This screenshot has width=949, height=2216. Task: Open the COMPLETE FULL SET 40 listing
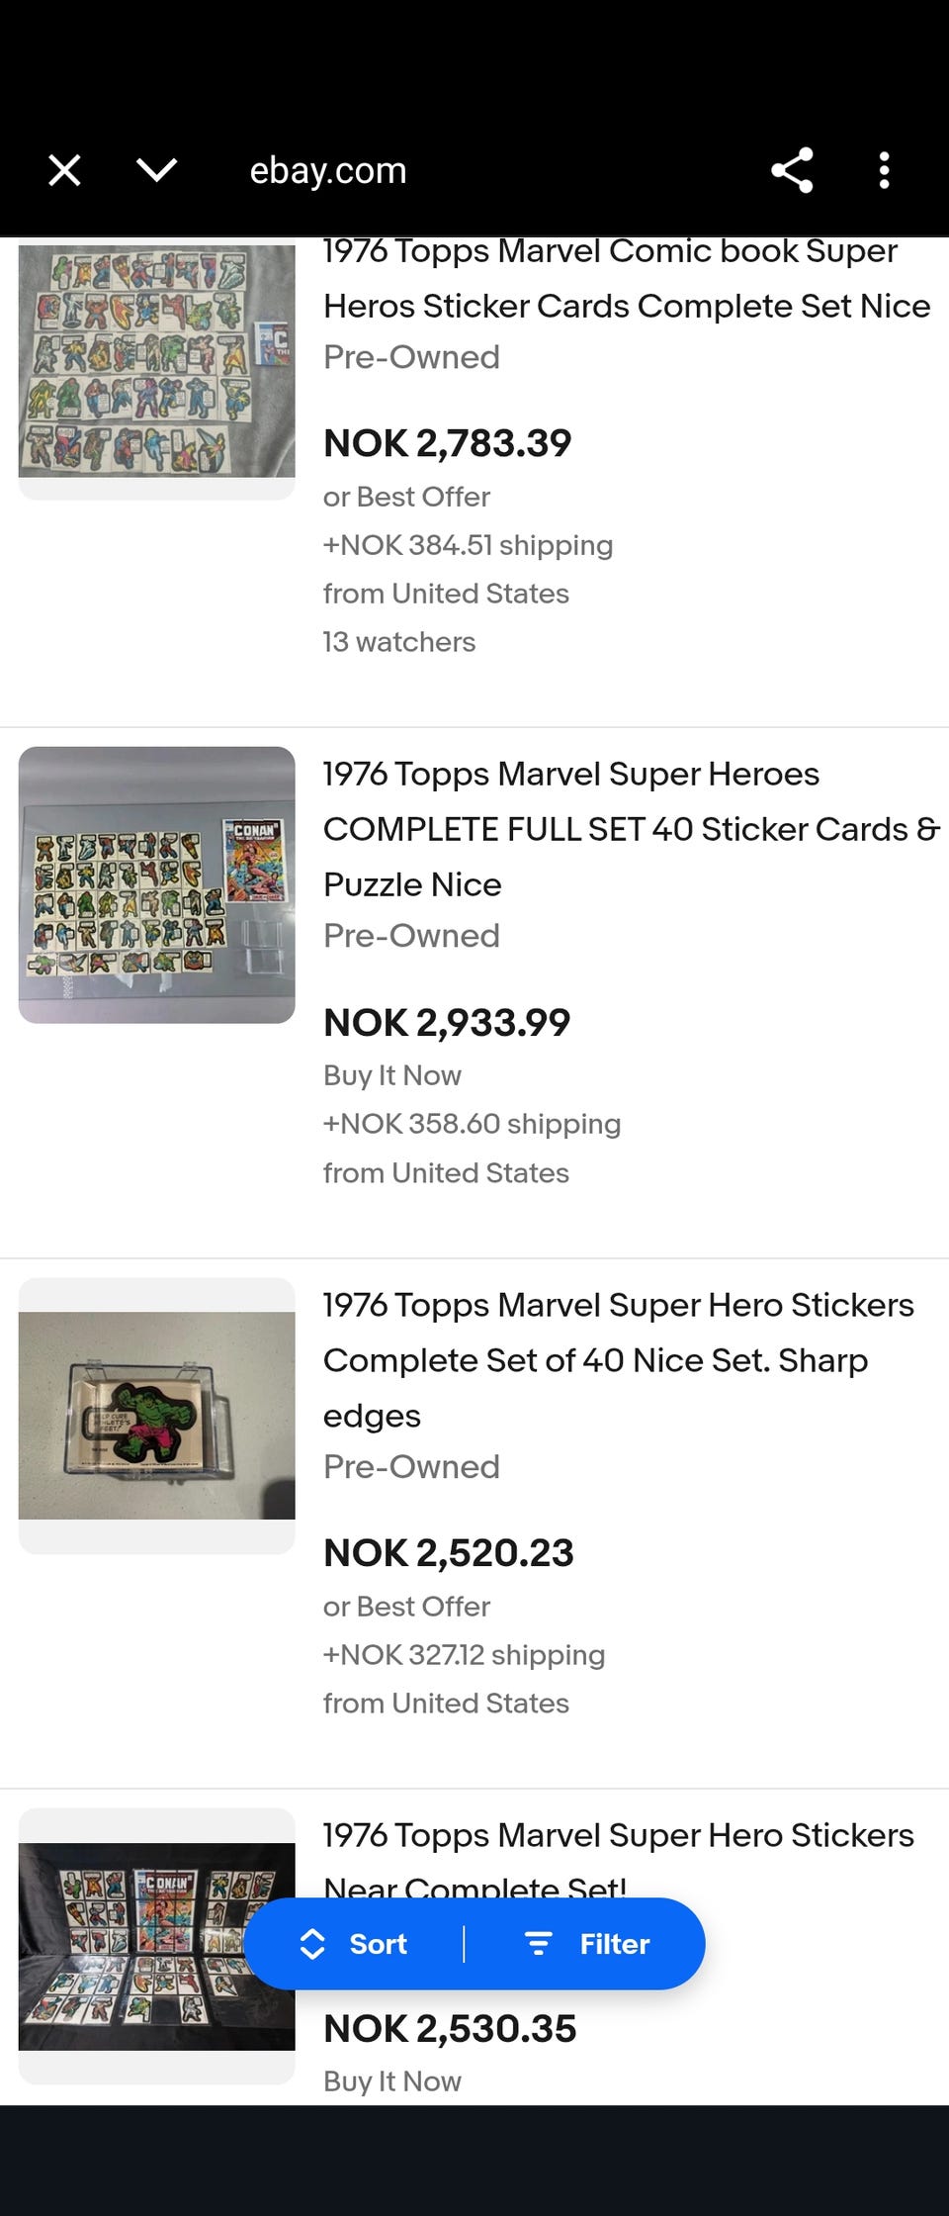[x=630, y=829]
